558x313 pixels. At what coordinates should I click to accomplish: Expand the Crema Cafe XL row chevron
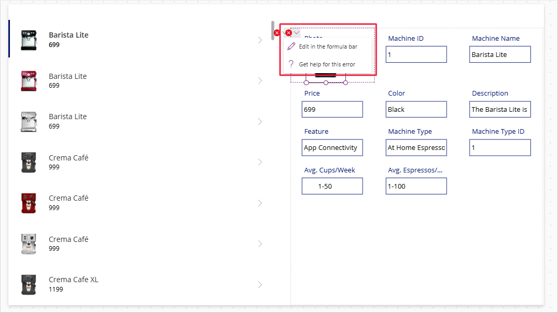260,284
